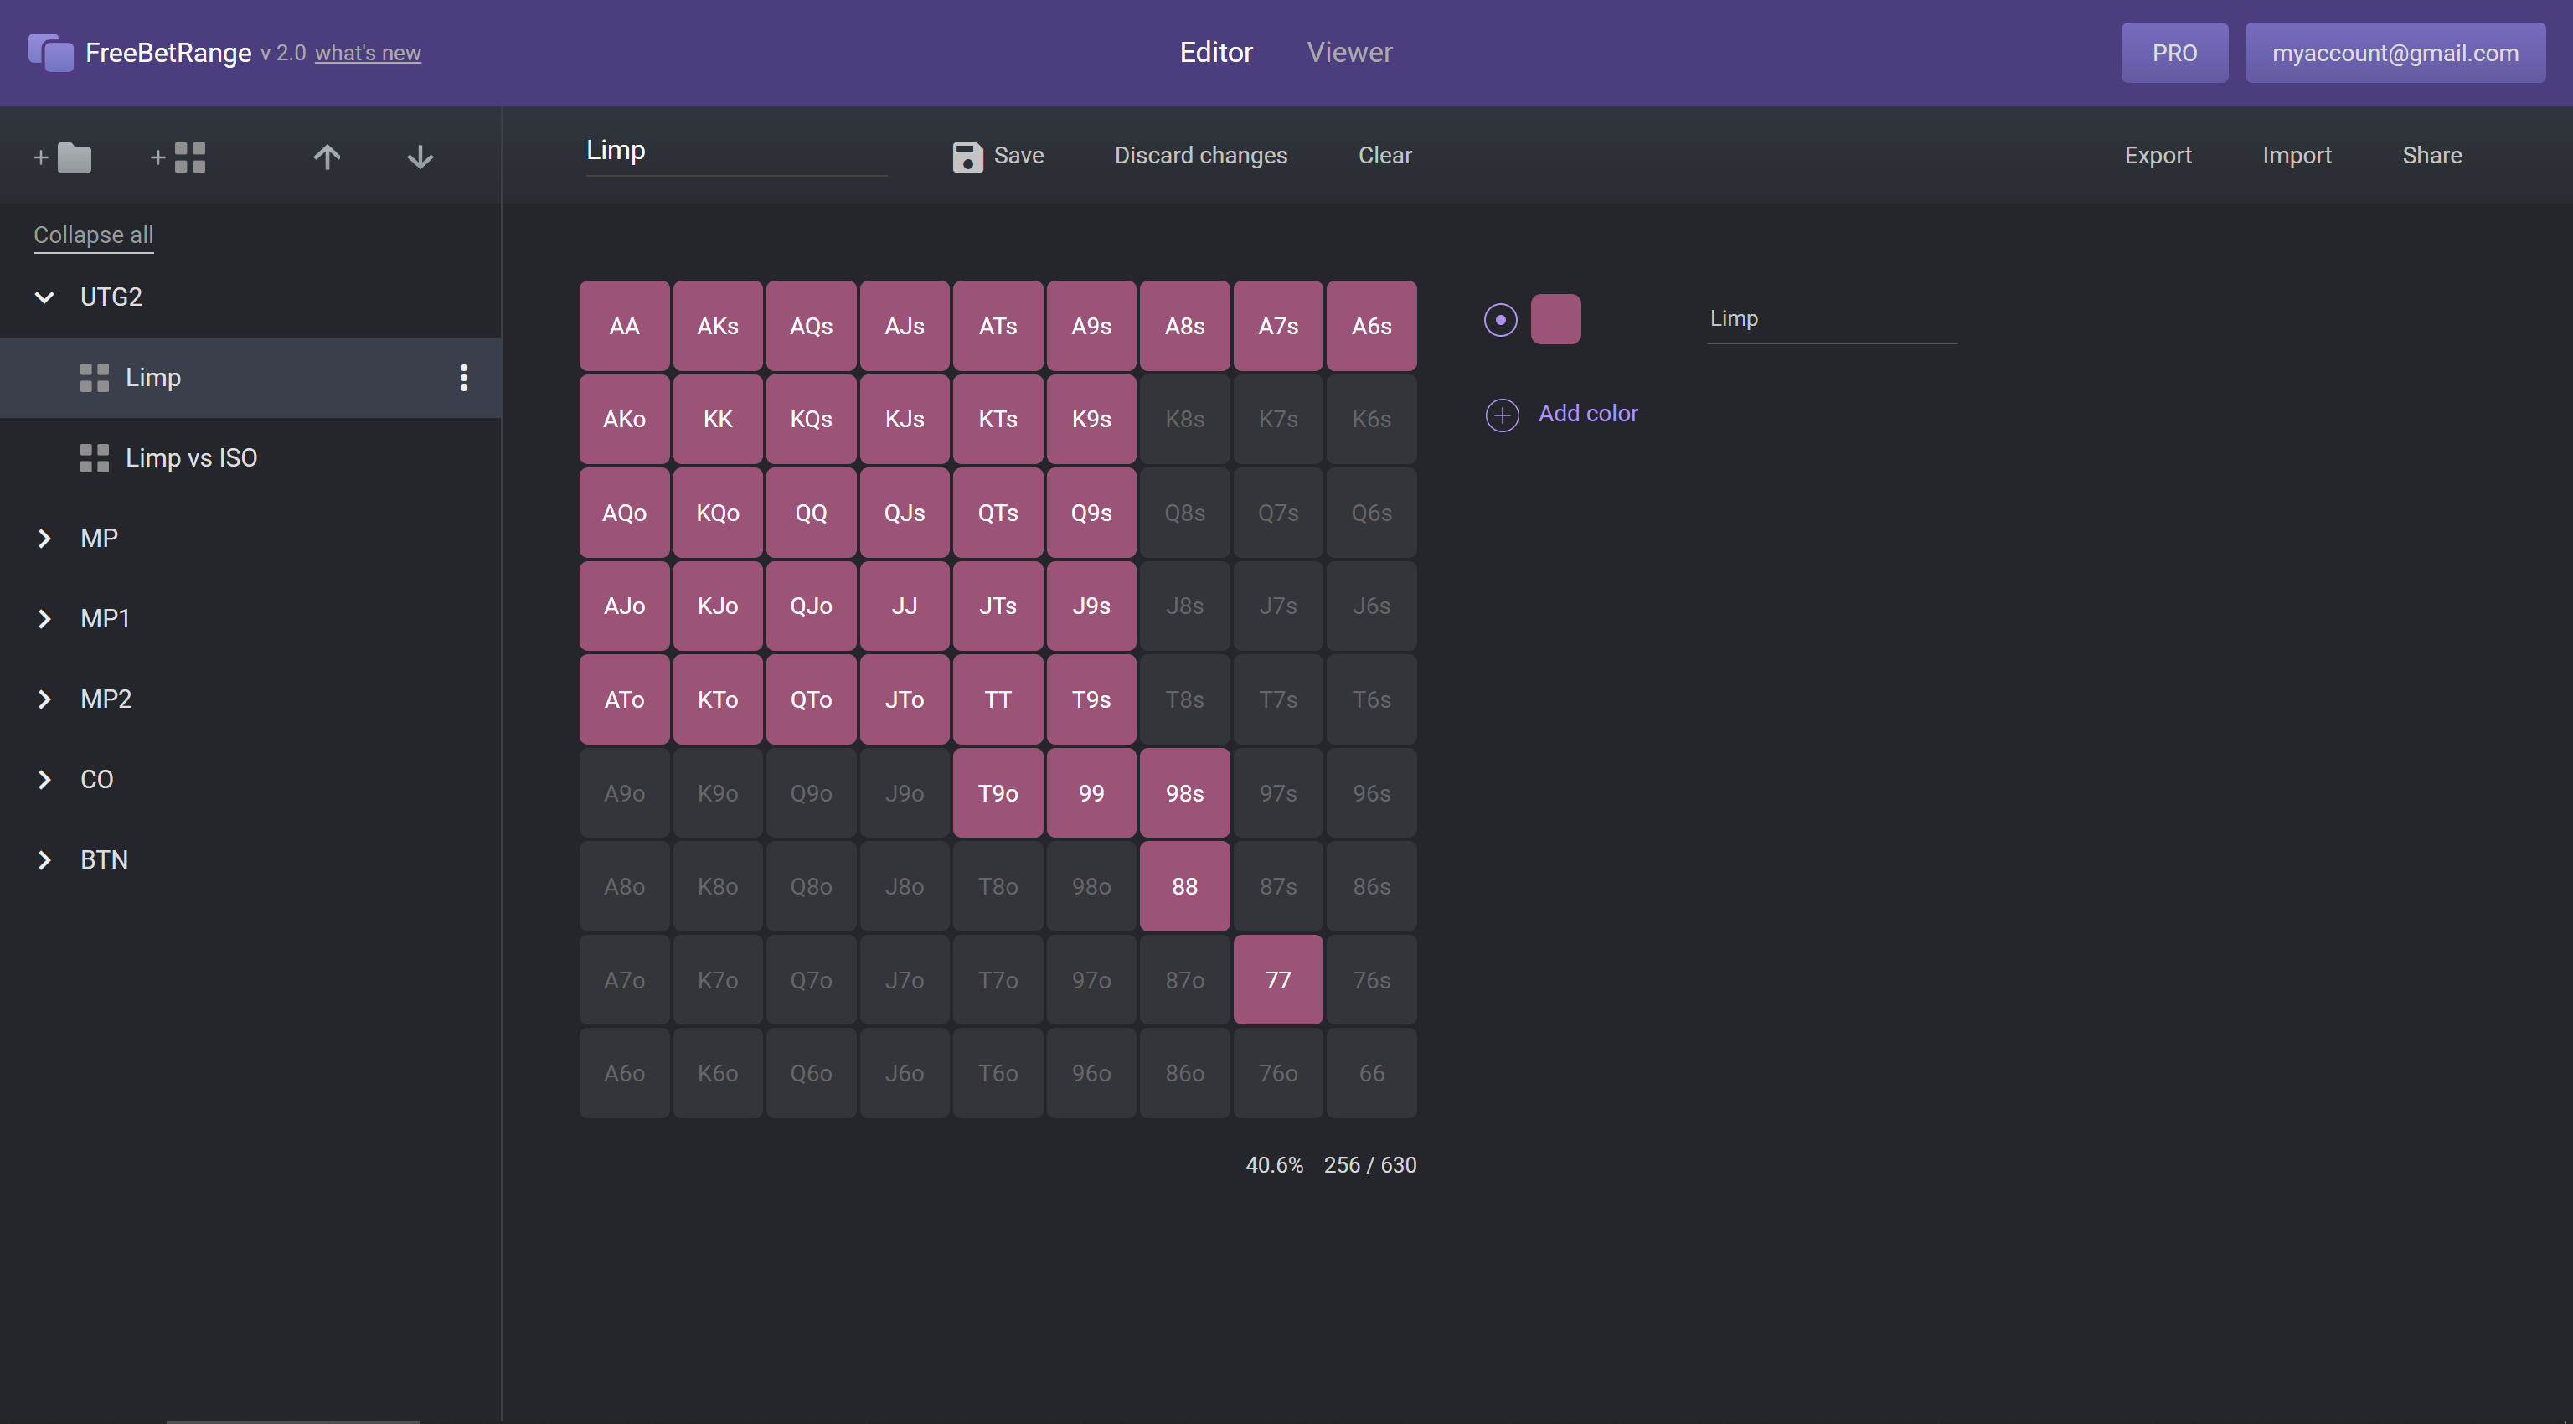2573x1424 pixels.
Task: Expand the MP position group
Action: (x=42, y=539)
